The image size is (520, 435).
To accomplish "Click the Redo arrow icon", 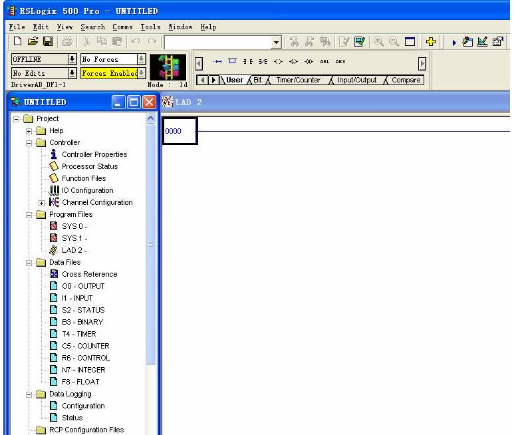I will (152, 41).
